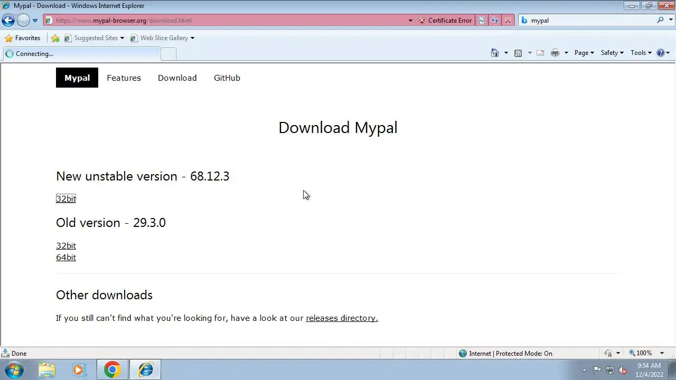Open the Web Slice Gallery item
The height and width of the screenshot is (380, 676).
[x=162, y=38]
